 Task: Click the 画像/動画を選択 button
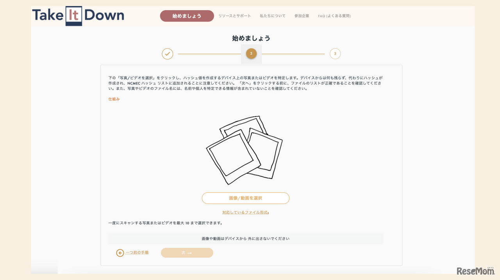coord(245,198)
